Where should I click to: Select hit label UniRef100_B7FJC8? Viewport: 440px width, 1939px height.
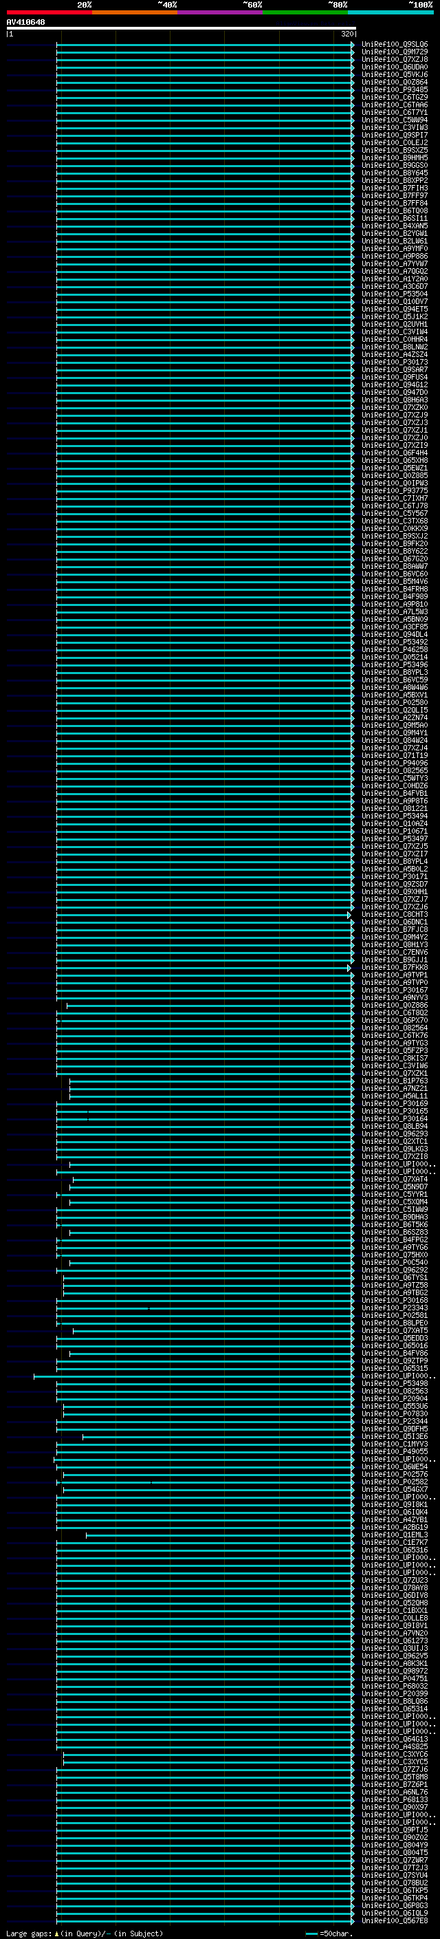pos(395,930)
